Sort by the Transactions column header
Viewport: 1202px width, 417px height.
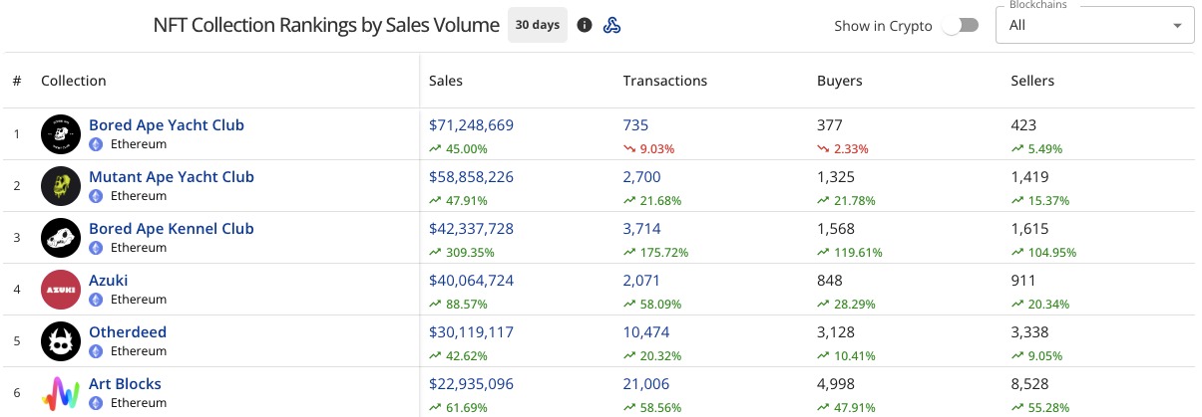pyautogui.click(x=664, y=81)
